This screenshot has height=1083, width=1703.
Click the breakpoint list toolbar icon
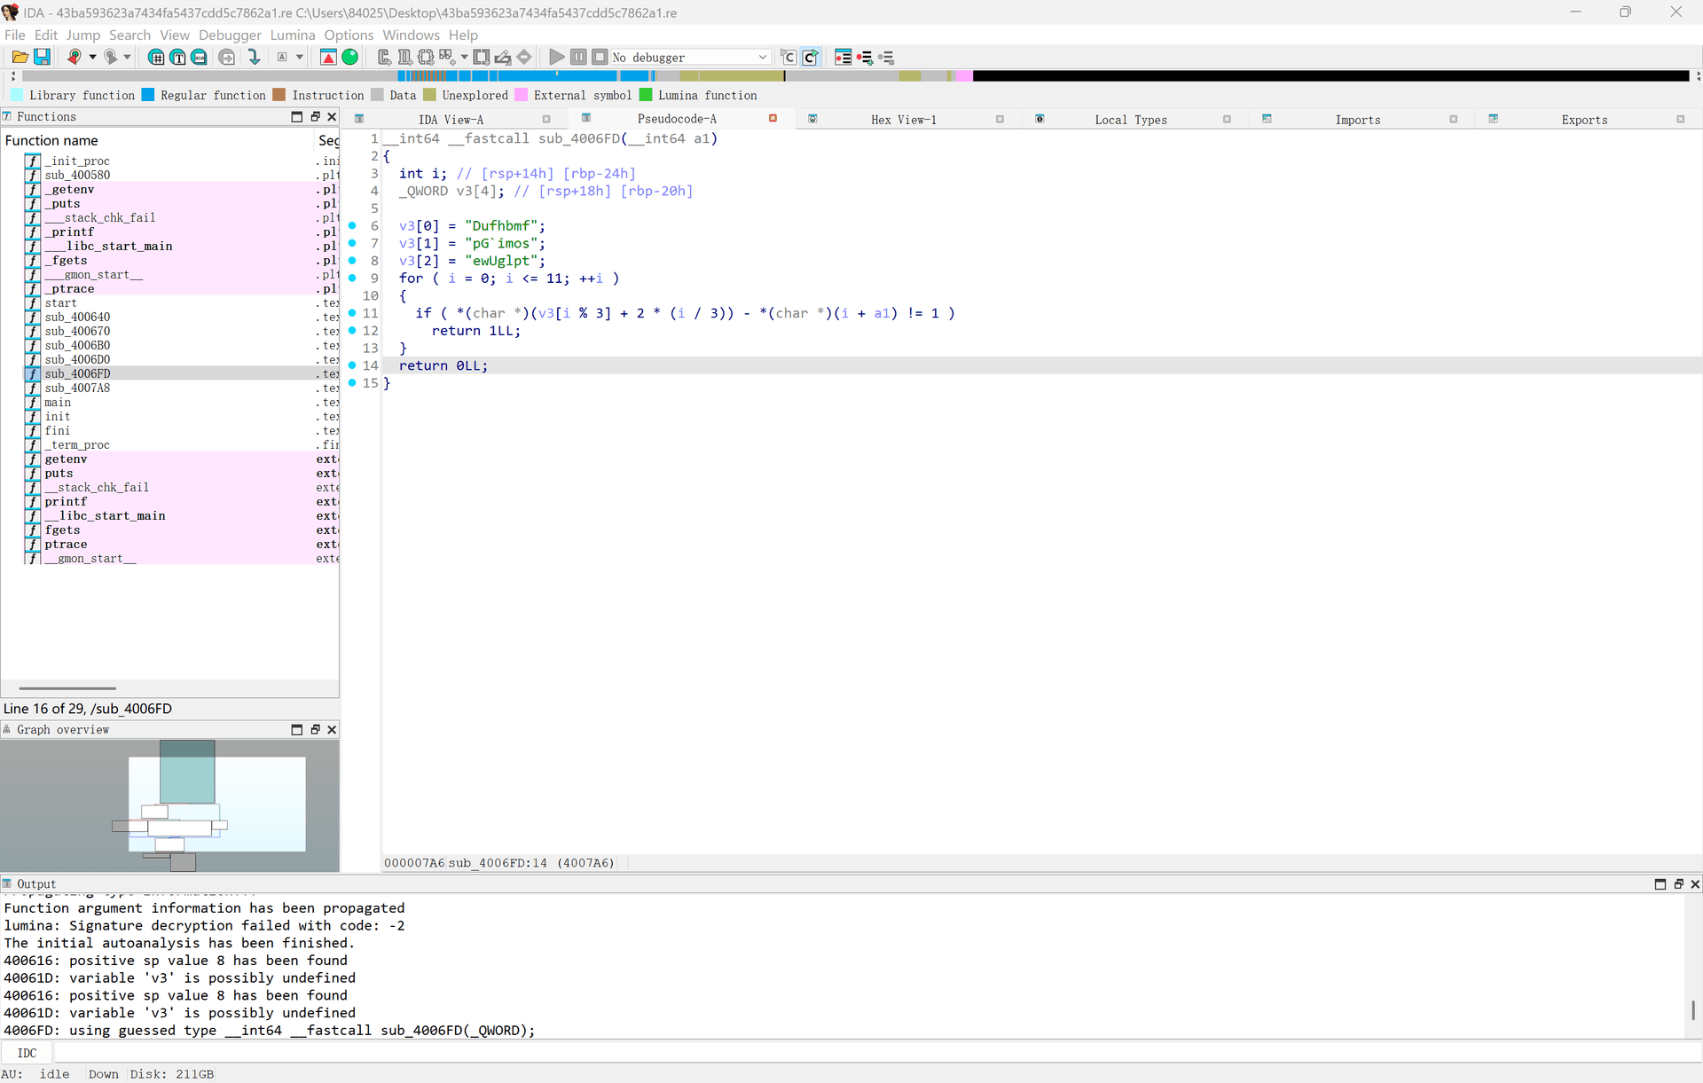(x=843, y=57)
